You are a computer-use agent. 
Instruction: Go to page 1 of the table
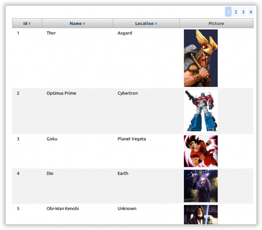(228, 12)
